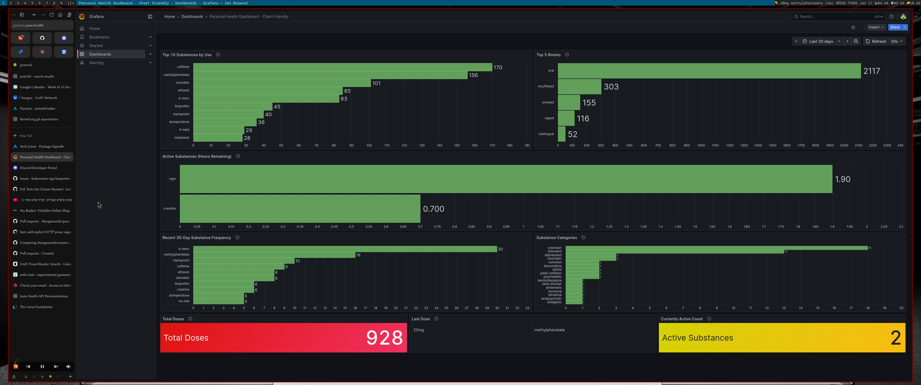Image resolution: width=921 pixels, height=385 pixels.
Task: Open the Grafana help question-mark icon
Action: click(891, 16)
